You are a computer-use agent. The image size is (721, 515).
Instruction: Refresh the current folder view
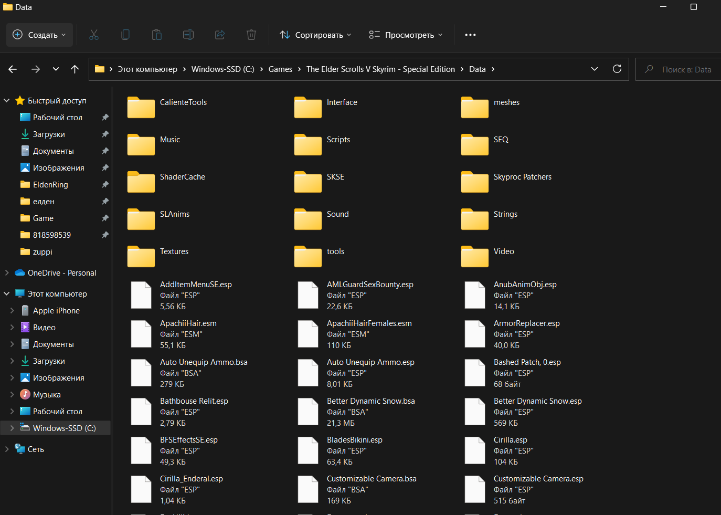click(x=617, y=69)
